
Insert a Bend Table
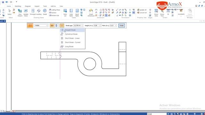tap(77, 13)
